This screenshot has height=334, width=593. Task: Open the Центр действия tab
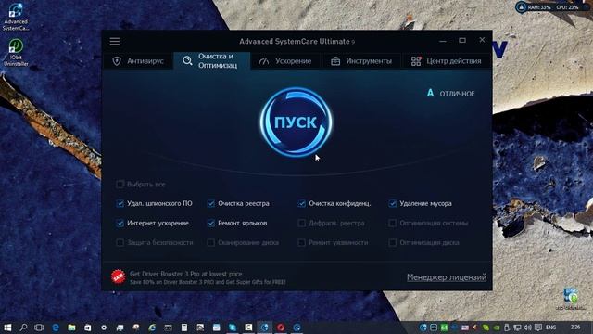(447, 61)
